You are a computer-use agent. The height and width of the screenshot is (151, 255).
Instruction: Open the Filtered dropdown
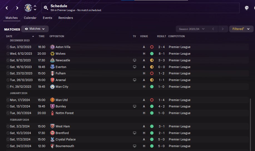pos(241,29)
